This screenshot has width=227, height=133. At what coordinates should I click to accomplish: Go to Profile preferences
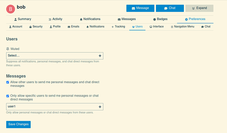[x=55, y=27]
